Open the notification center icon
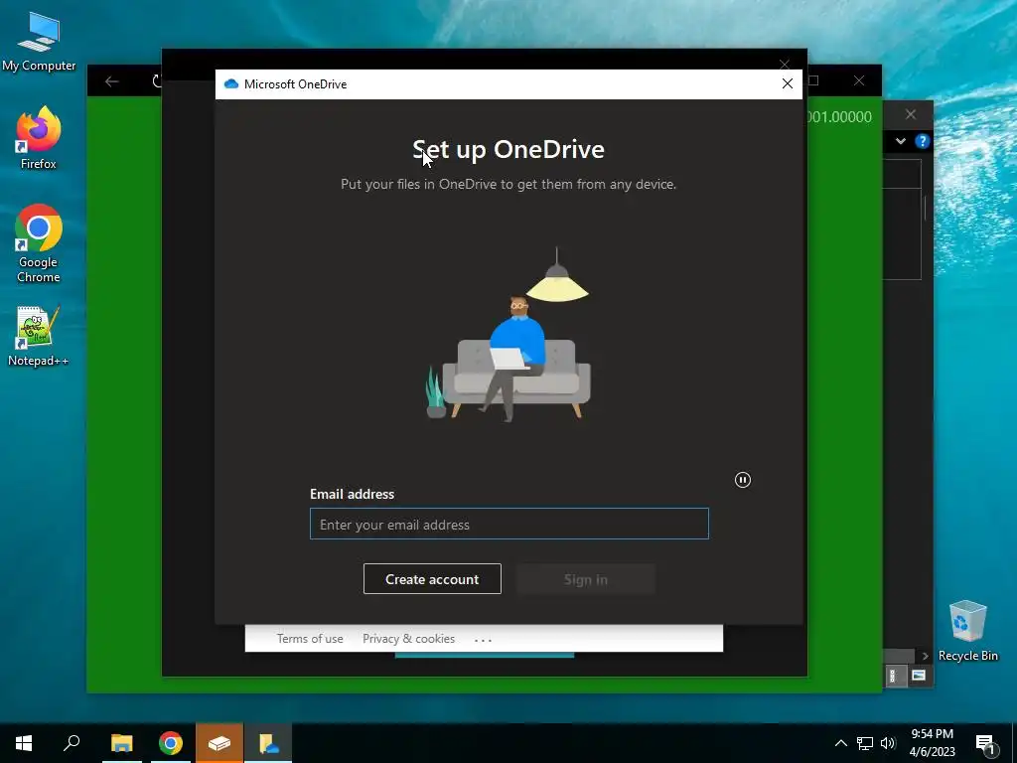The image size is (1017, 763). click(x=985, y=744)
